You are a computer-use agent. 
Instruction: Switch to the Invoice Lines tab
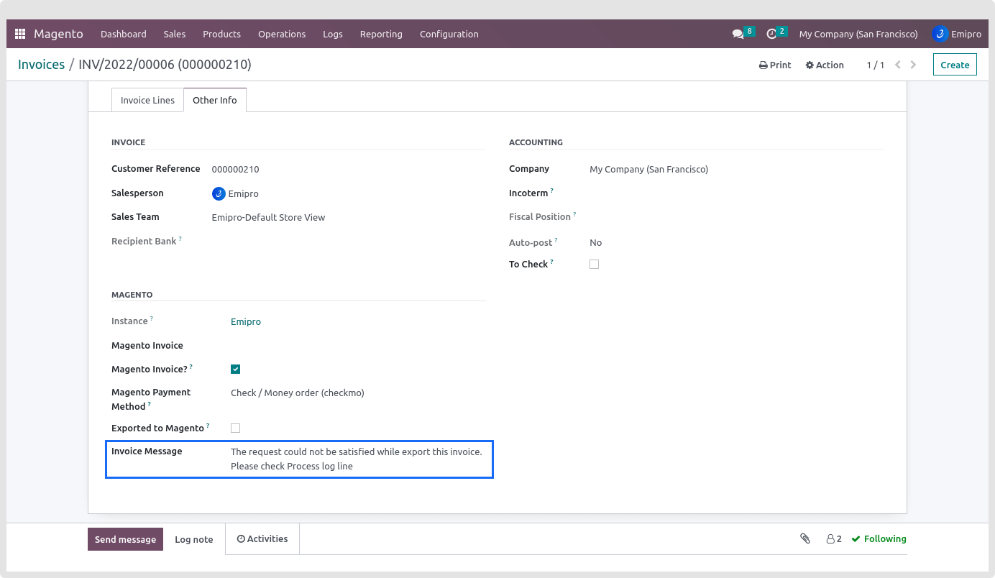click(x=147, y=100)
